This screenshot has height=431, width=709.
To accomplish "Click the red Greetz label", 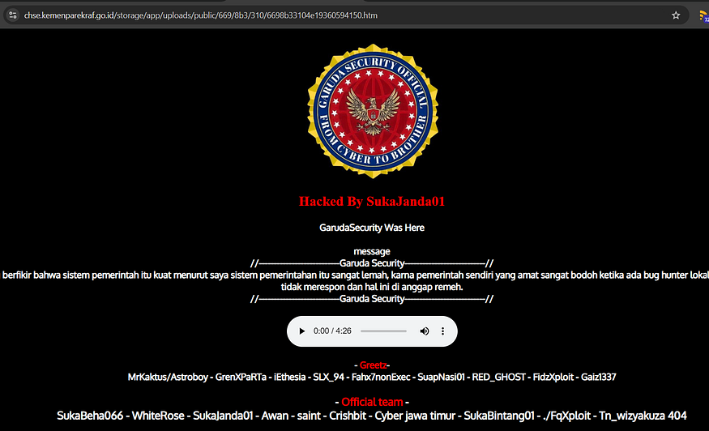I will 373,365.
